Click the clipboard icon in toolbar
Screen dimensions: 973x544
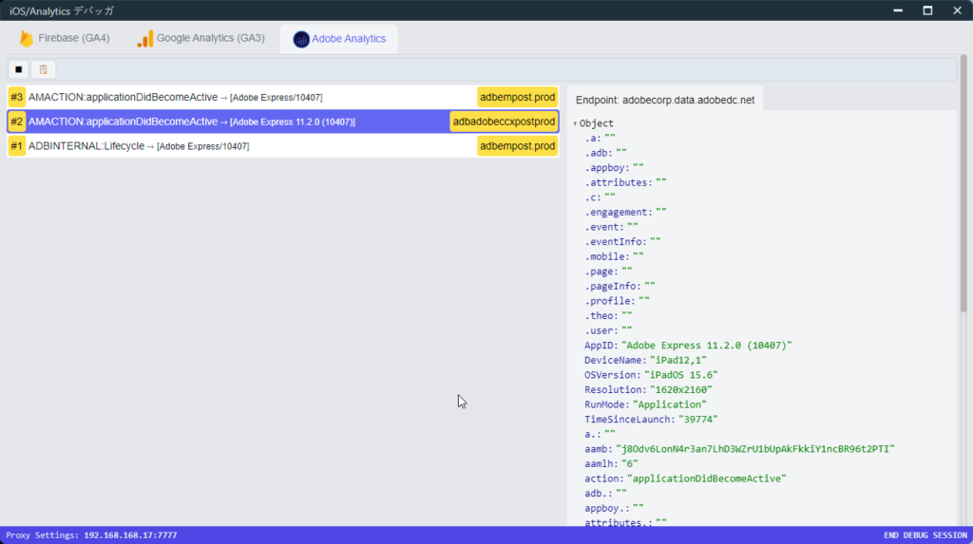click(43, 69)
